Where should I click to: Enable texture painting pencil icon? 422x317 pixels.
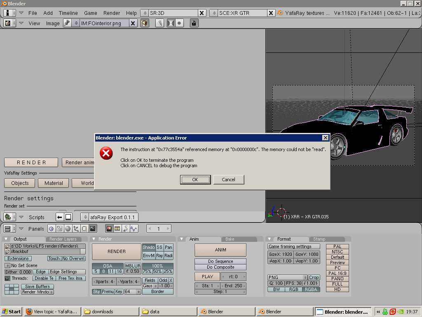(x=160, y=23)
